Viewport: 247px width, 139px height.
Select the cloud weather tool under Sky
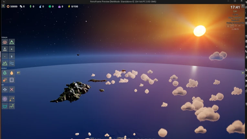(x=5, y=90)
